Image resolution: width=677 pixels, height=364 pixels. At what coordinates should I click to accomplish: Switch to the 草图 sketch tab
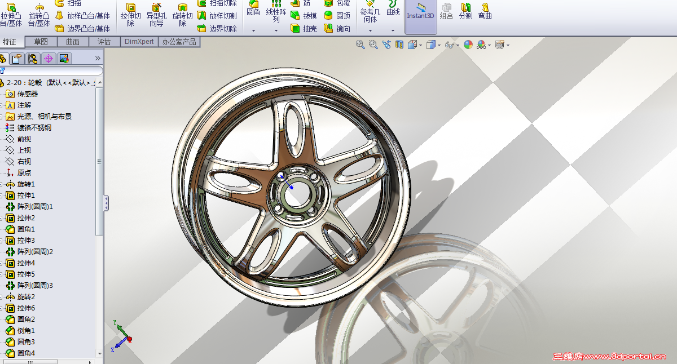coord(41,42)
